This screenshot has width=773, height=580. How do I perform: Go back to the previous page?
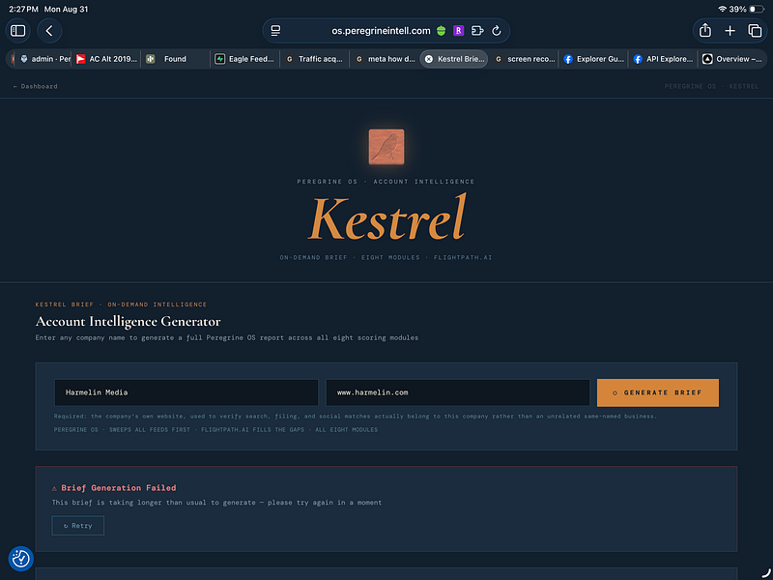coord(49,31)
